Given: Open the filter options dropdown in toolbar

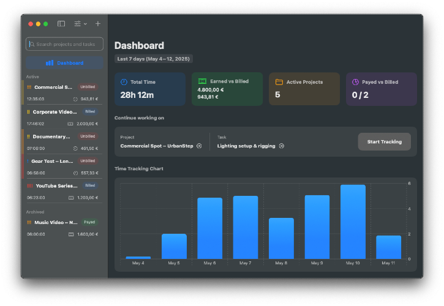Looking at the screenshot, I should pyautogui.click(x=80, y=24).
